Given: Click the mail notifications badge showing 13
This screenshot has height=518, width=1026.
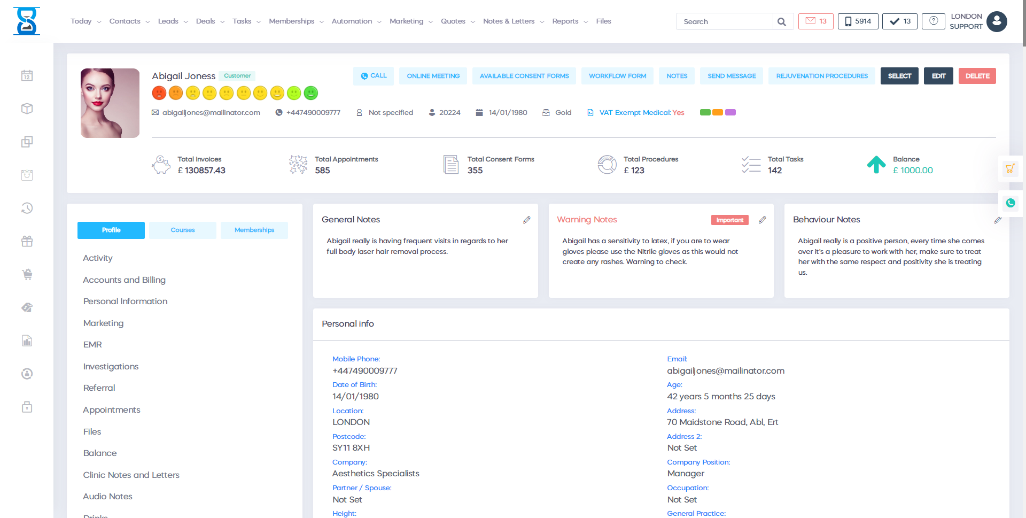Looking at the screenshot, I should (815, 21).
